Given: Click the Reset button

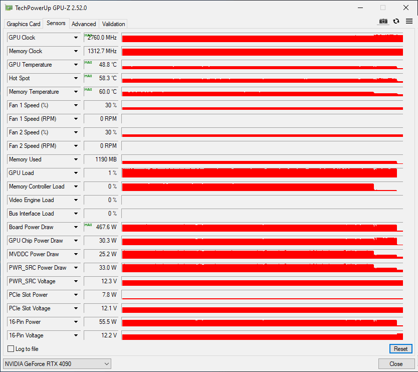Looking at the screenshot, I should click(400, 349).
